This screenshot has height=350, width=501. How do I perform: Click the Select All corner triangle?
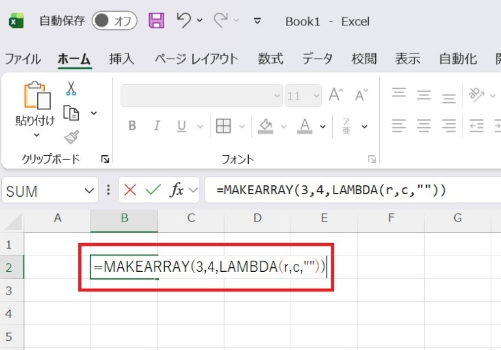[14, 222]
